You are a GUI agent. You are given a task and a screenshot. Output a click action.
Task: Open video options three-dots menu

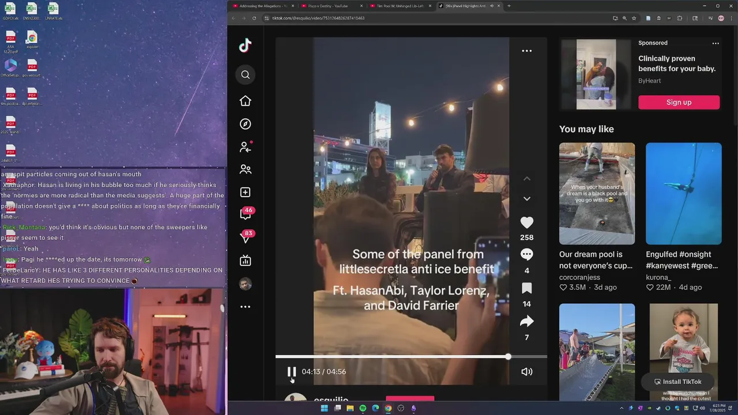(x=527, y=51)
